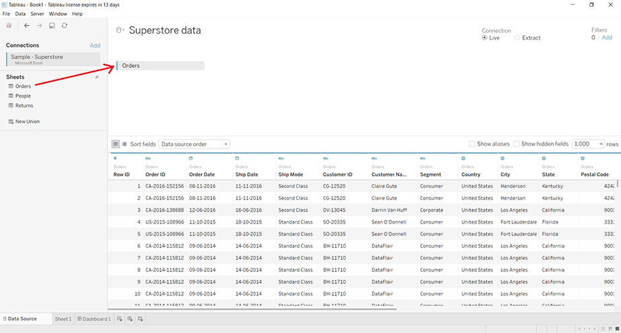Enable Show aliases checkbox
Screen dimensions: 621x333
pos(472,144)
